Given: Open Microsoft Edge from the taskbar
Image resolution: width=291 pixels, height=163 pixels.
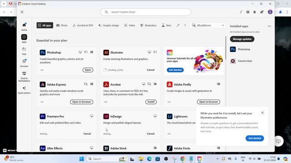Looking at the screenshot, I should (x=149, y=159).
